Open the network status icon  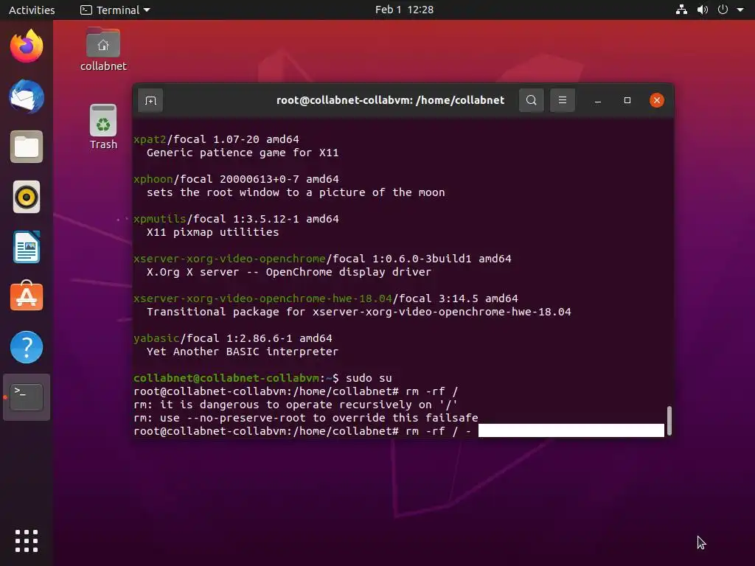click(681, 10)
